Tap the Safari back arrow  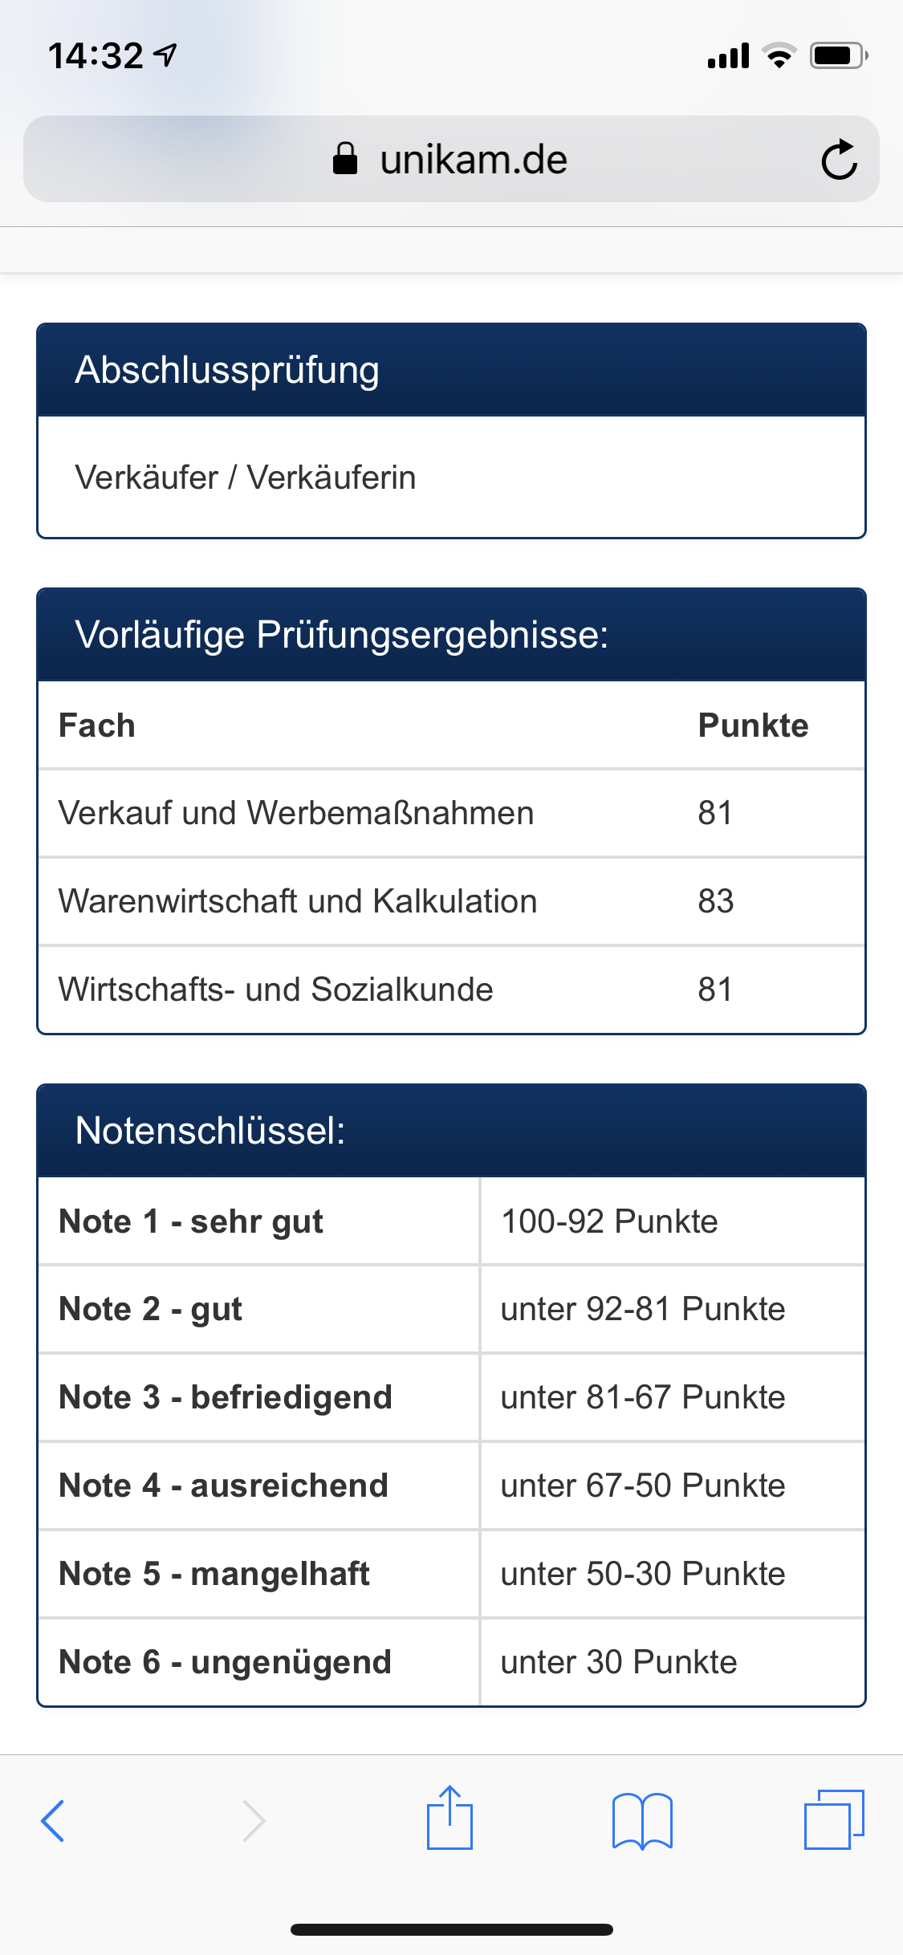coord(53,1820)
